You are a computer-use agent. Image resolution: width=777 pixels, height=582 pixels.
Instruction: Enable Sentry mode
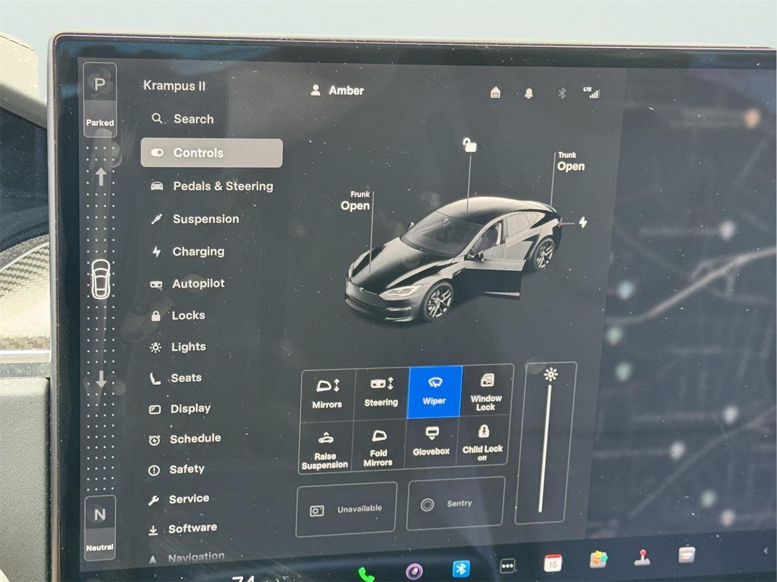(456, 504)
